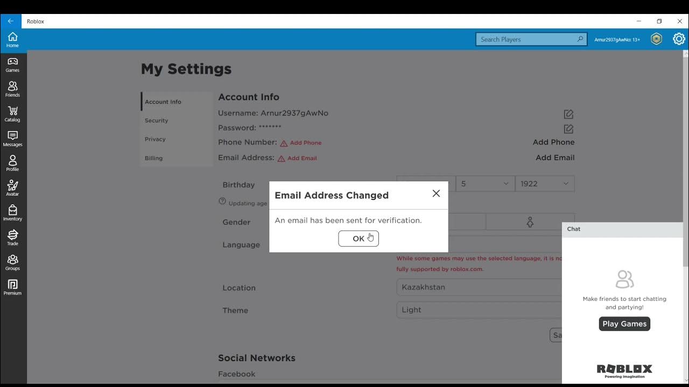
Task: Open Robux icon in top bar
Action: point(656,39)
